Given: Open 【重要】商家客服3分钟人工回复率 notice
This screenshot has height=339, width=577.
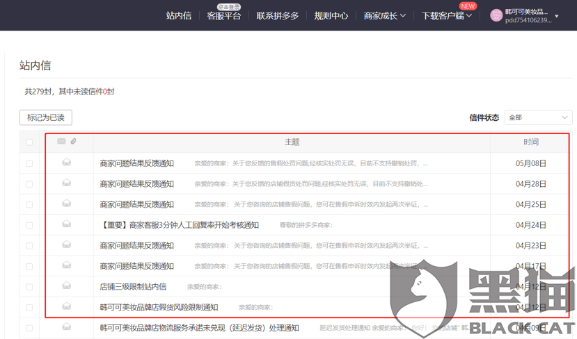Looking at the screenshot, I should [x=179, y=225].
